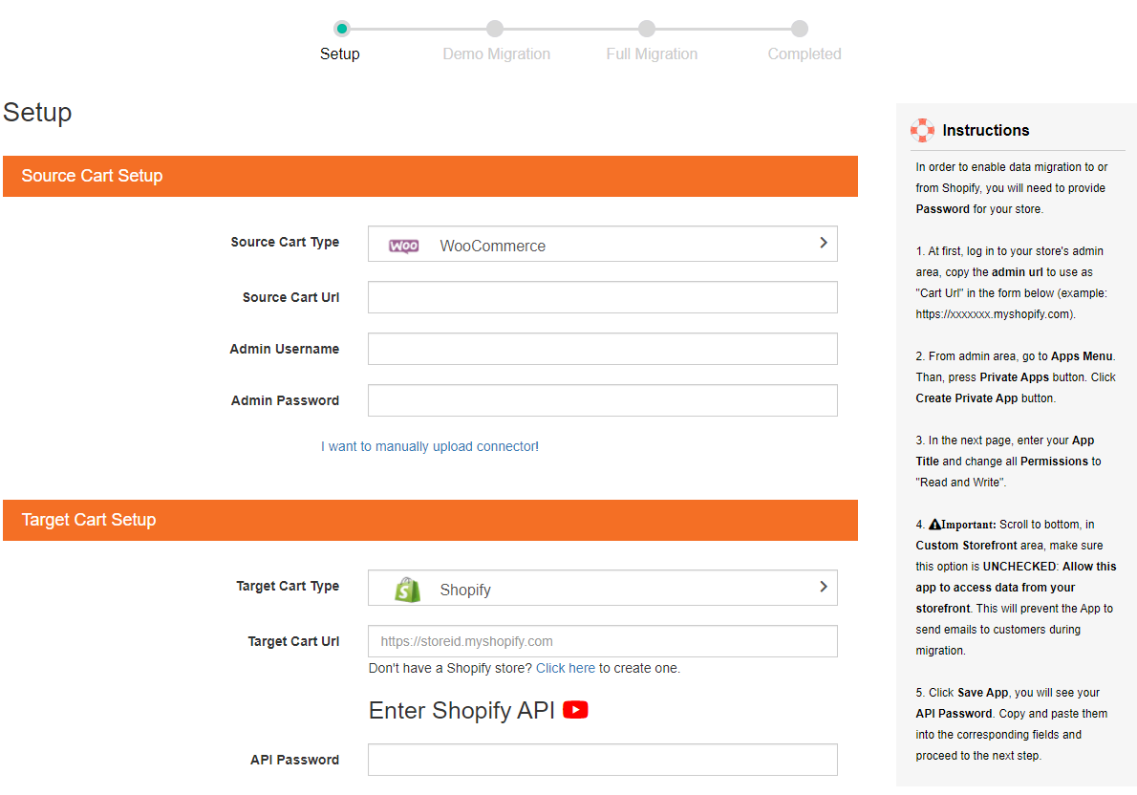1137x795 pixels.
Task: Focus the Target Cart Url field
Action: 603,641
